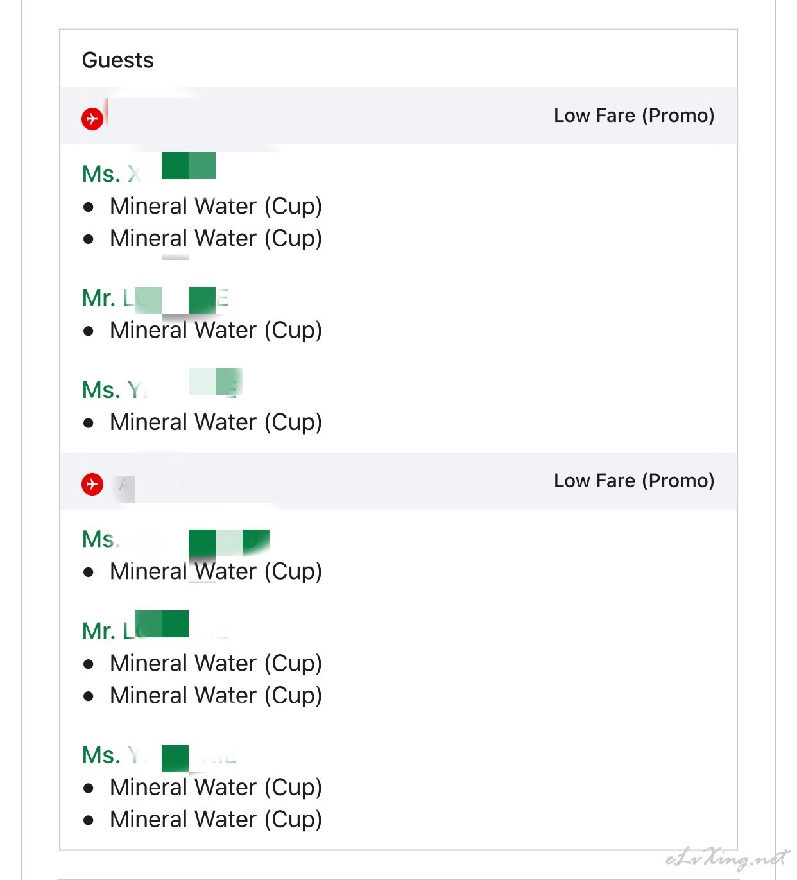The height and width of the screenshot is (880, 797).
Task: Select guest Ms. Y in second flight
Action: tap(160, 756)
